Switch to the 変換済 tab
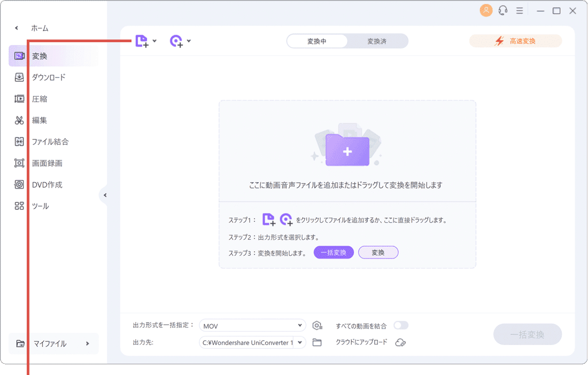Screen dimensions: 588x375 point(377,41)
